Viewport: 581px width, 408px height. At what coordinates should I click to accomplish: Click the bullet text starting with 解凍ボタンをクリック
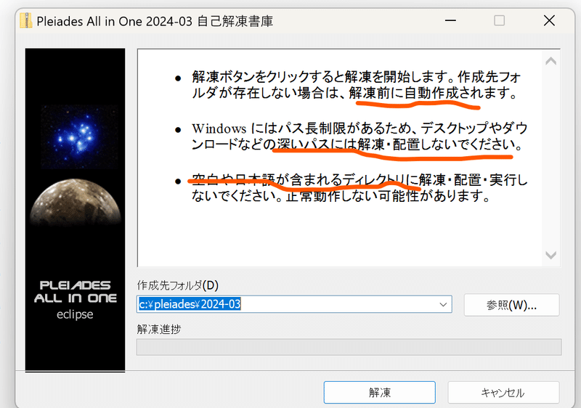[356, 85]
